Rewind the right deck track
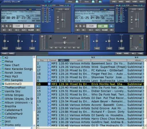 click(77, 30)
